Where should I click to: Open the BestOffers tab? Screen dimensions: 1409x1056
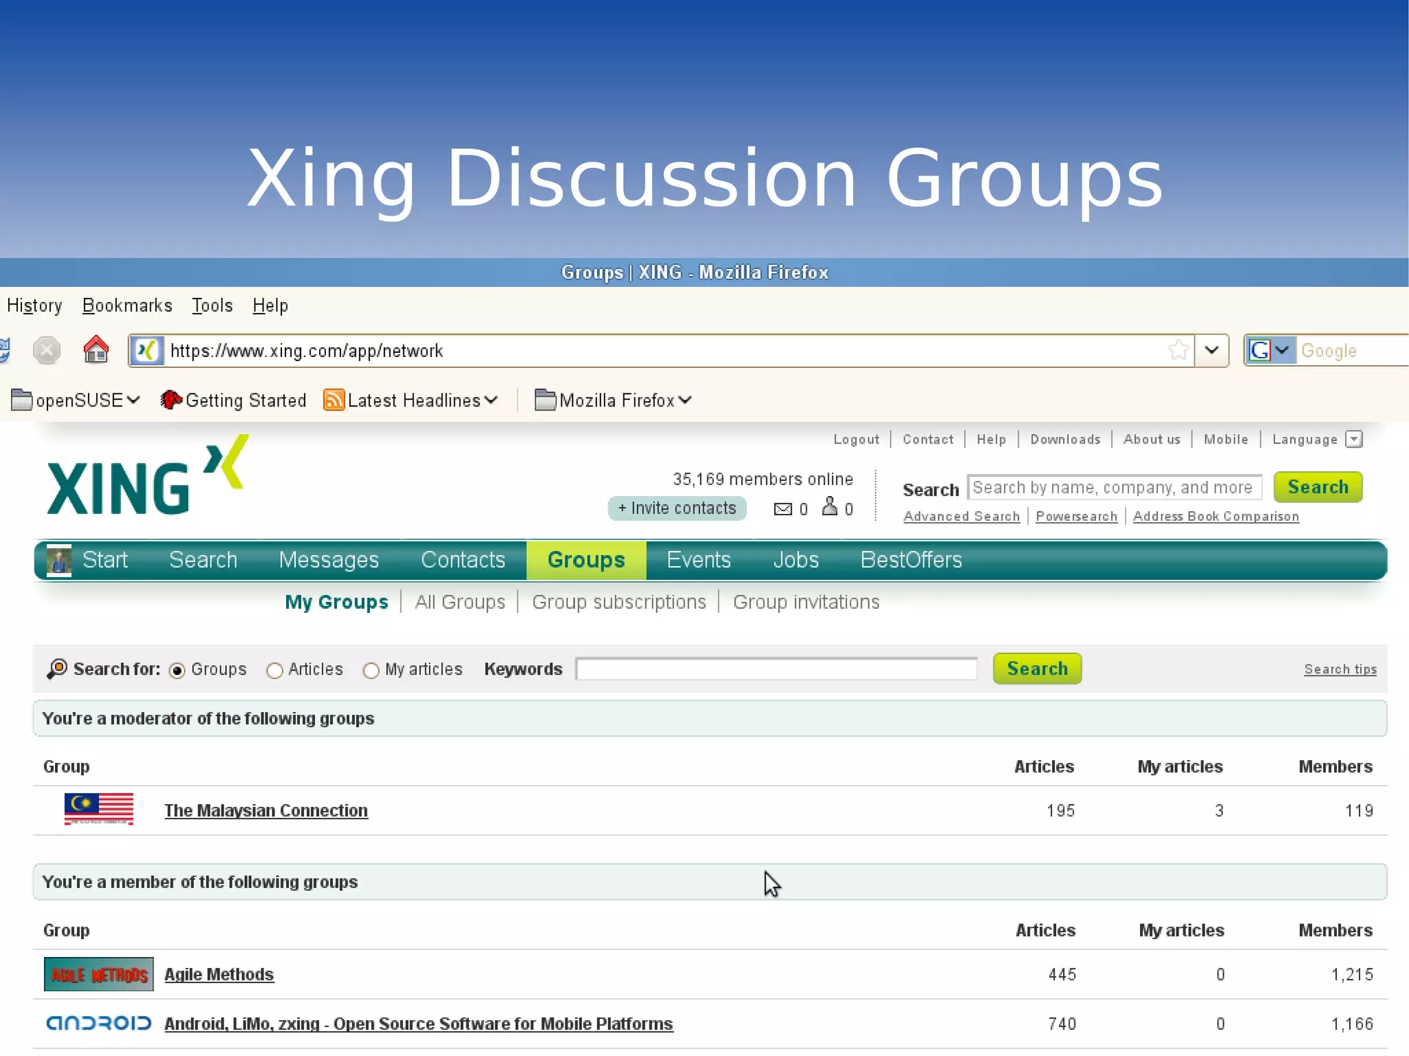(x=911, y=560)
